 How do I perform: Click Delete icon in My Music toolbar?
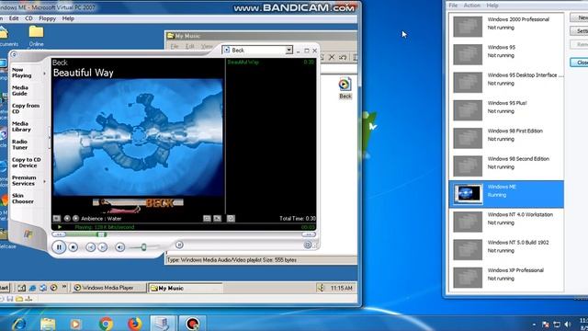pyautogui.click(x=332, y=57)
